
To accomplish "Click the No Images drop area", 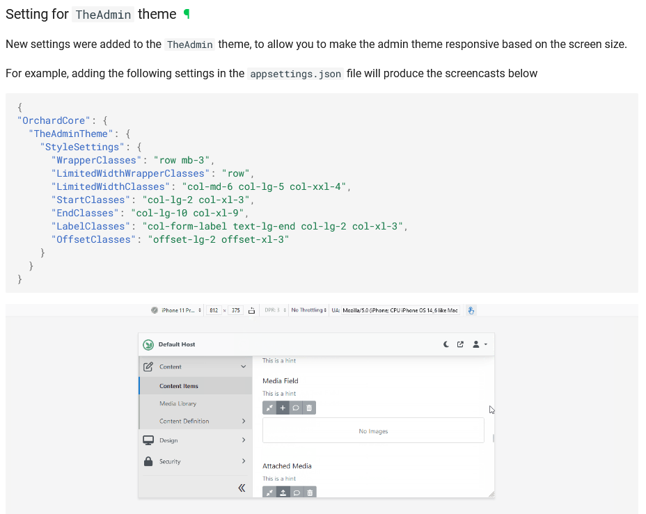I will pos(373,431).
